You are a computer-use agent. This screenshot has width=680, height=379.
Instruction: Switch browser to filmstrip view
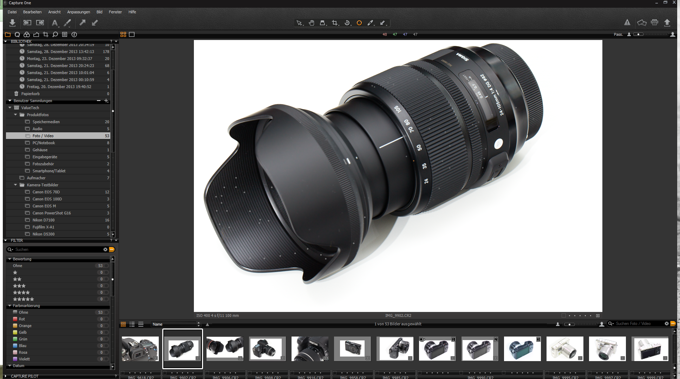pos(141,324)
